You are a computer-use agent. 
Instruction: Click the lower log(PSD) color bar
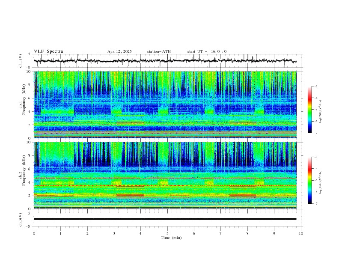[309, 180]
